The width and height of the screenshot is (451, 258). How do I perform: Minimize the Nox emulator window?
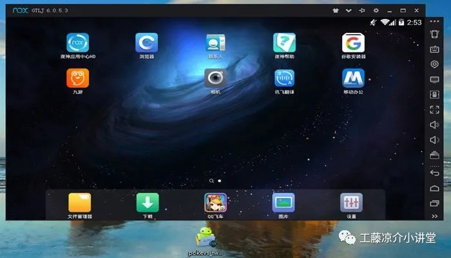pos(389,11)
